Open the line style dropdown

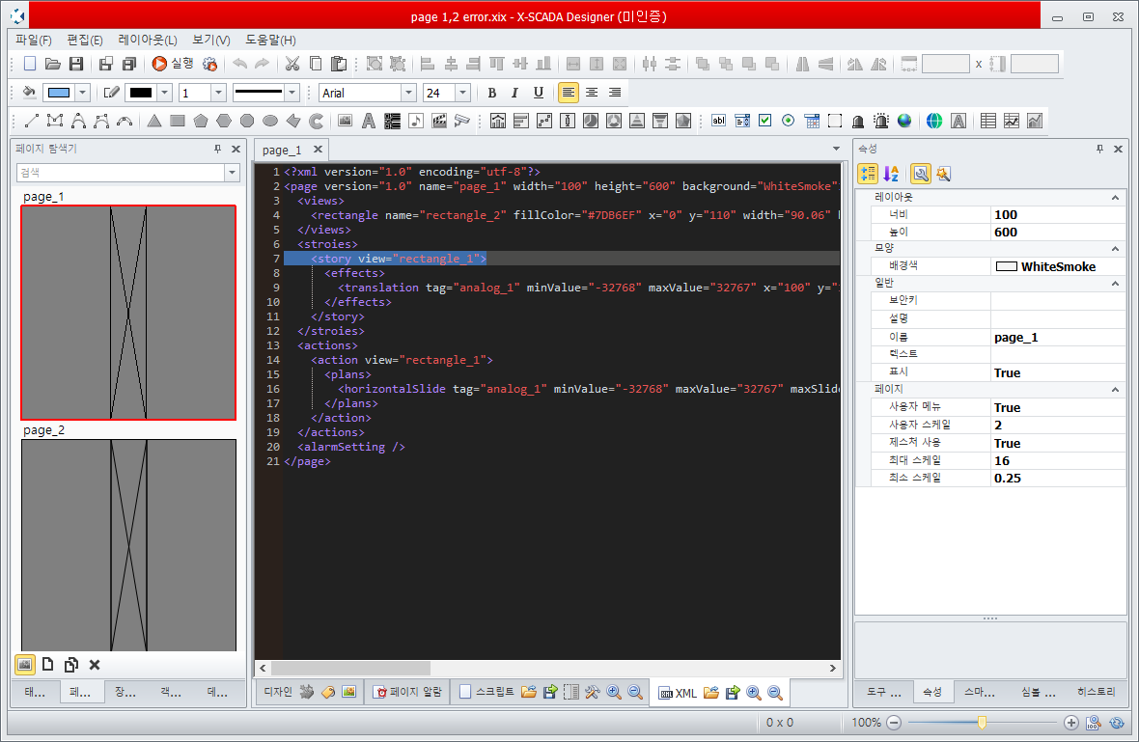click(x=292, y=93)
